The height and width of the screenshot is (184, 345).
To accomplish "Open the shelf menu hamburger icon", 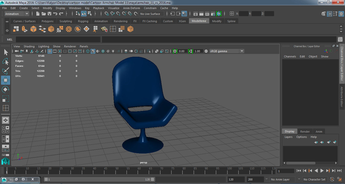I will tap(7, 22).
